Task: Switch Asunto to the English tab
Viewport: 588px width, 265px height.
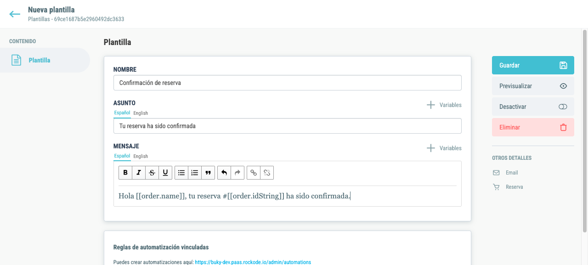Action: click(141, 113)
